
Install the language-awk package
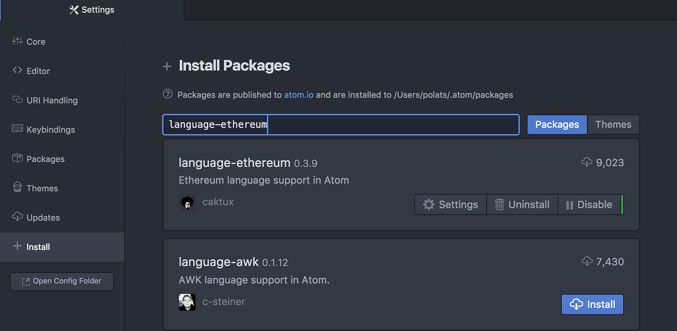point(592,304)
